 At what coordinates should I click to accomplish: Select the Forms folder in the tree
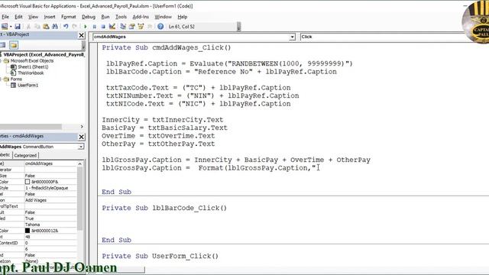click(16, 79)
